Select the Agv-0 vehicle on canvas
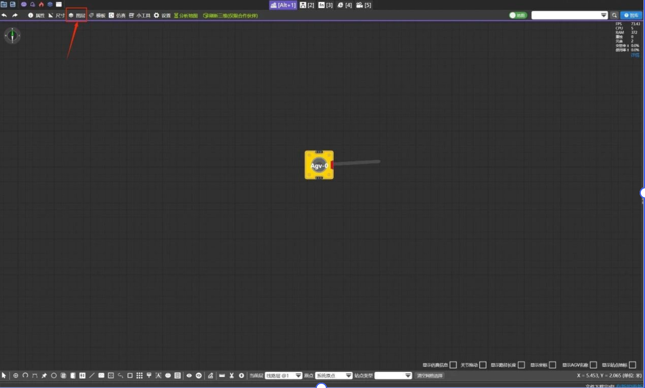 coord(319,165)
